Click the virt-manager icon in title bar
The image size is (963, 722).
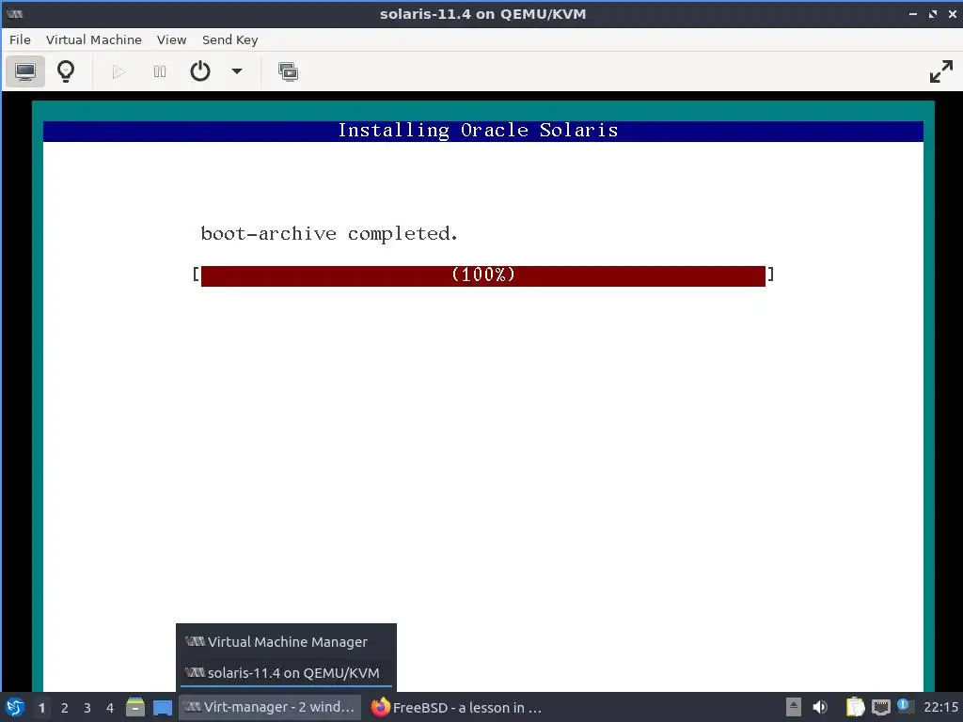15,14
